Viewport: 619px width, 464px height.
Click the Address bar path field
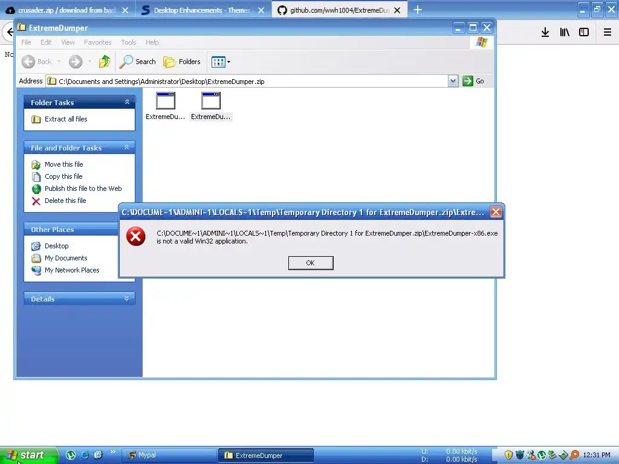(x=248, y=82)
